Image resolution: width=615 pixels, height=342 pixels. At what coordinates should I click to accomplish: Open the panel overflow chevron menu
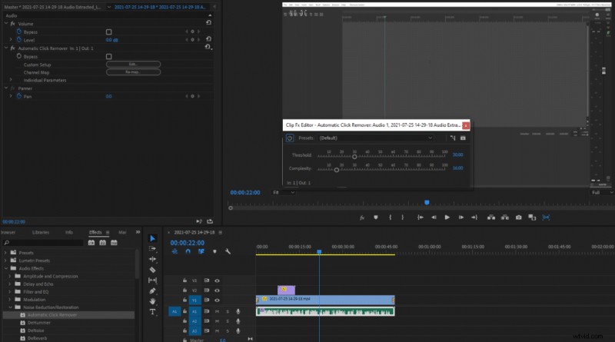click(138, 232)
